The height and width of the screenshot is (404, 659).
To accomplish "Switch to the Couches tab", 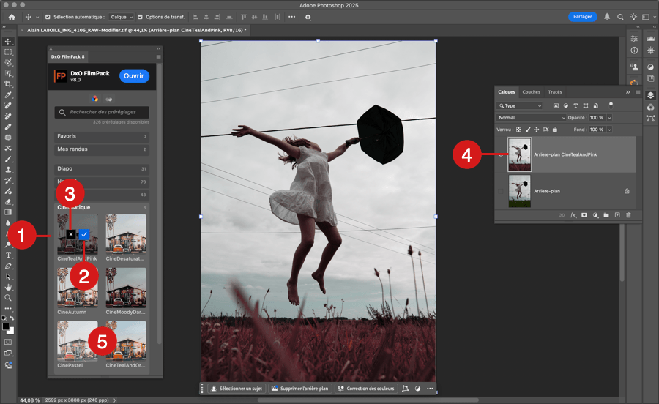I will [x=531, y=92].
